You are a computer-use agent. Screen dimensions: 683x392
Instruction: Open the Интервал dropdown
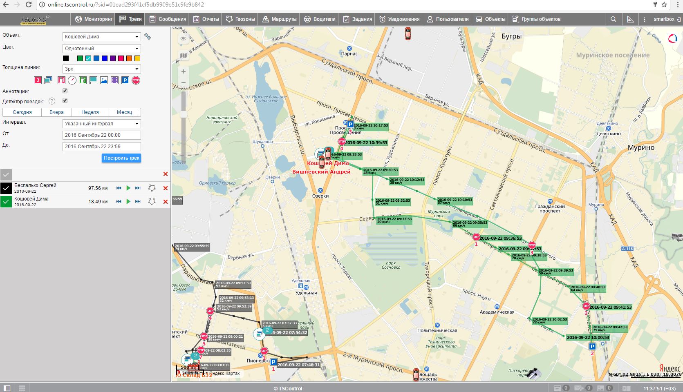102,124
